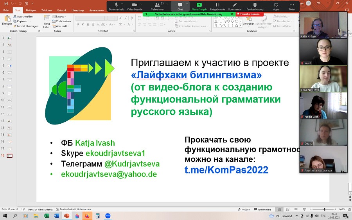Viewport: 352px width, 220px height.
Task: Expand the Layout dropdown
Action: pos(60,16)
